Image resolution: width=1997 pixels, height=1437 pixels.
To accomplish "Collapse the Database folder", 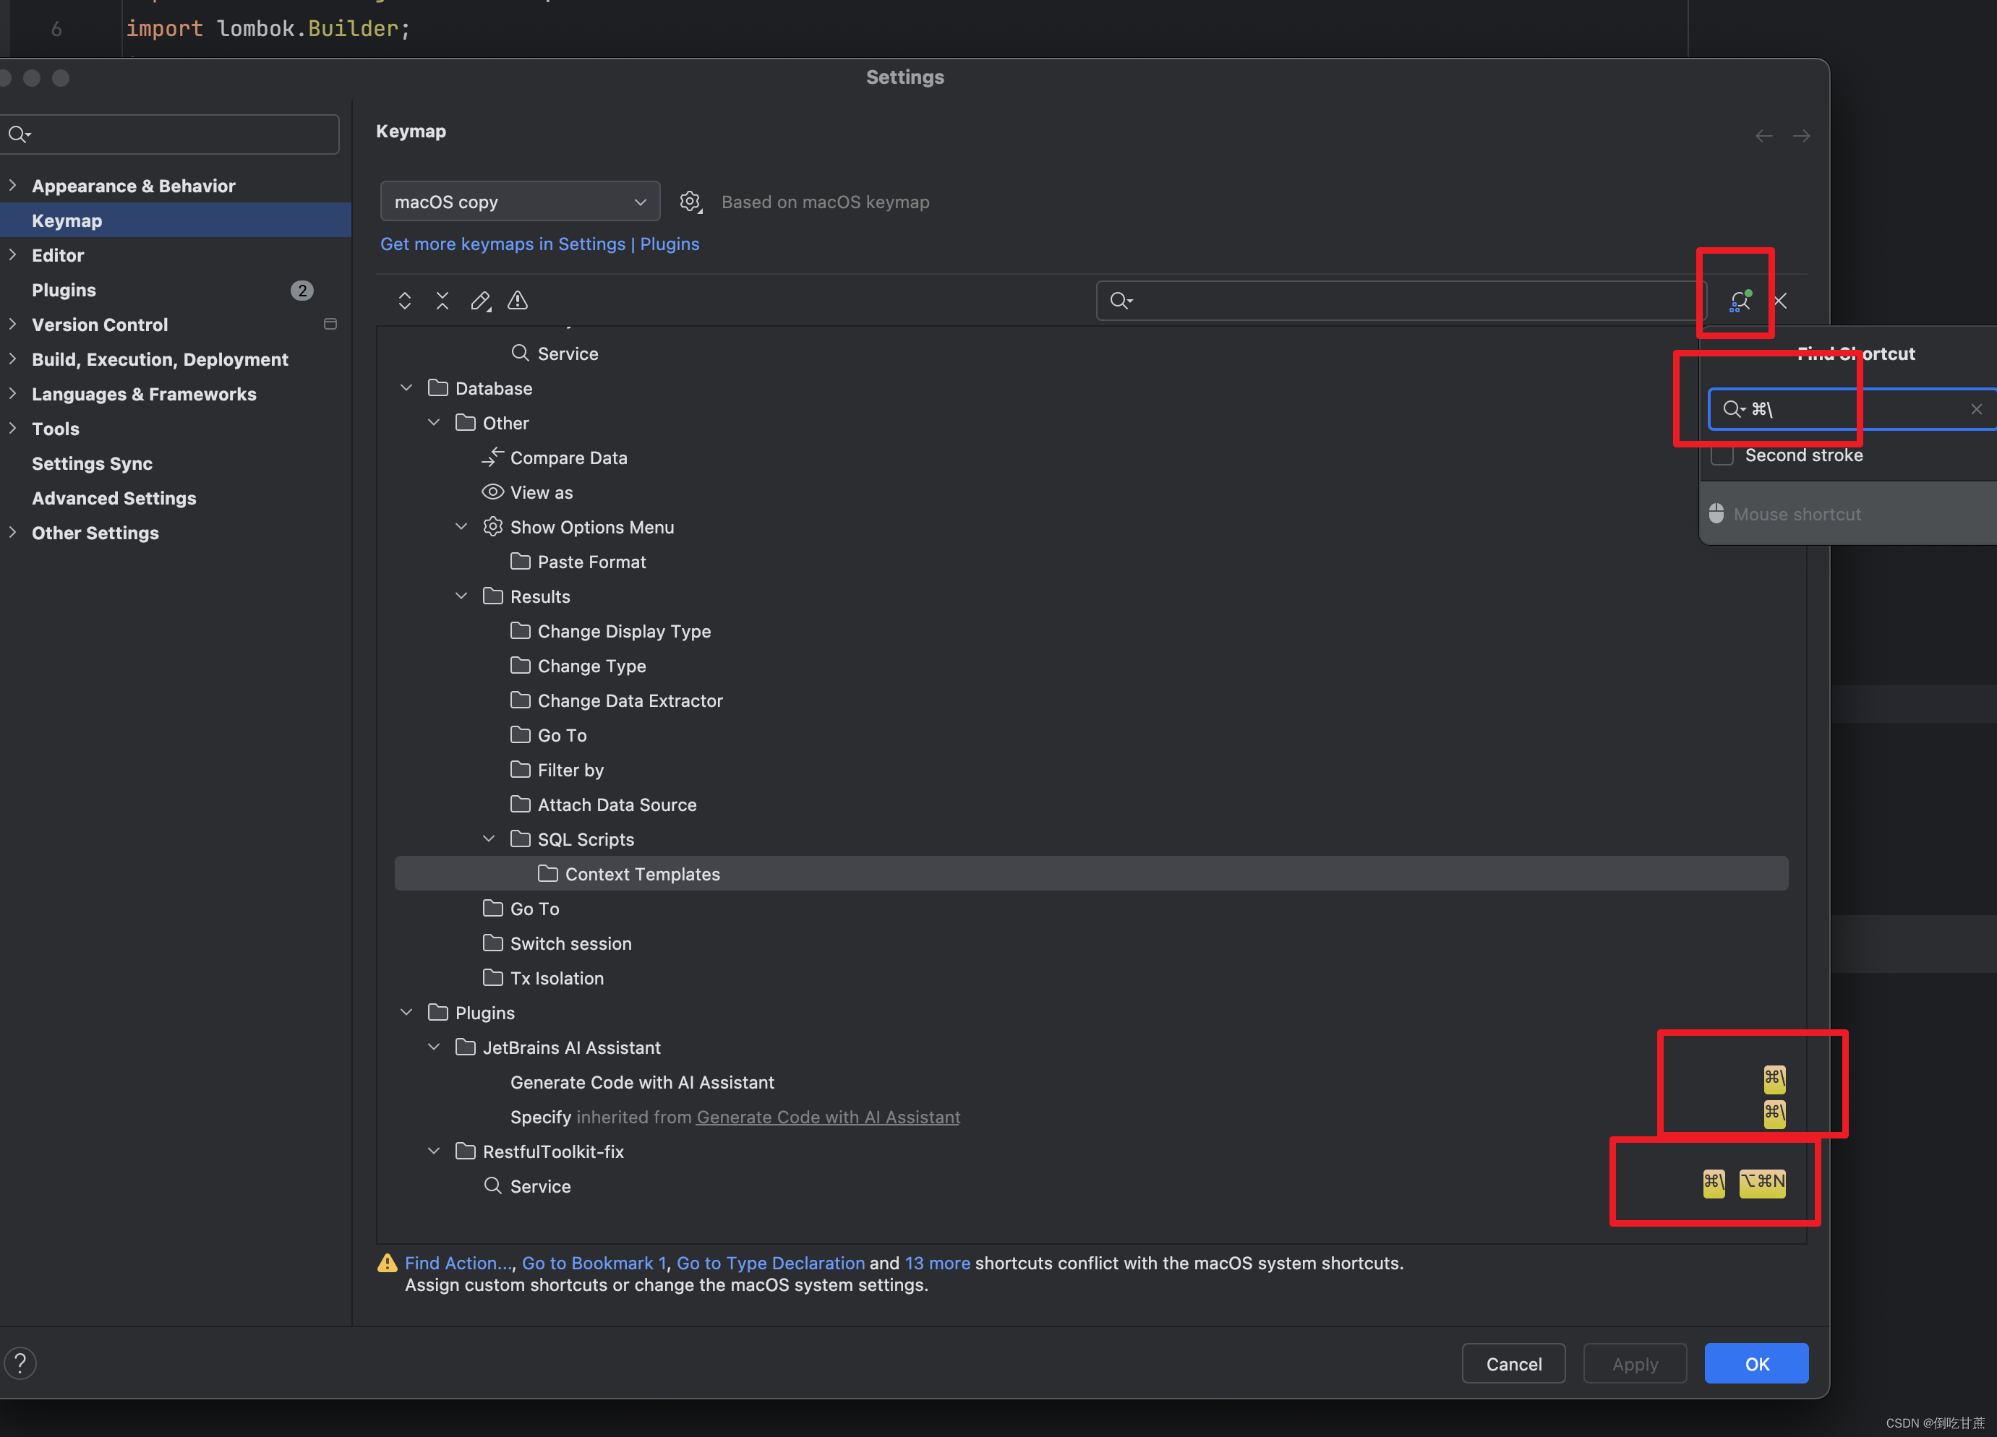I will coord(406,388).
